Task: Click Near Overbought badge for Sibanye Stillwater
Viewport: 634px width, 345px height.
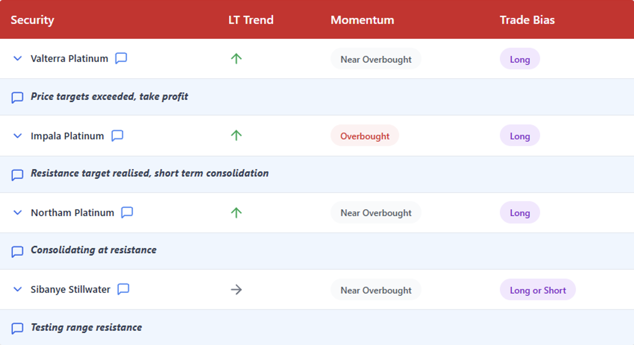Action: 376,290
